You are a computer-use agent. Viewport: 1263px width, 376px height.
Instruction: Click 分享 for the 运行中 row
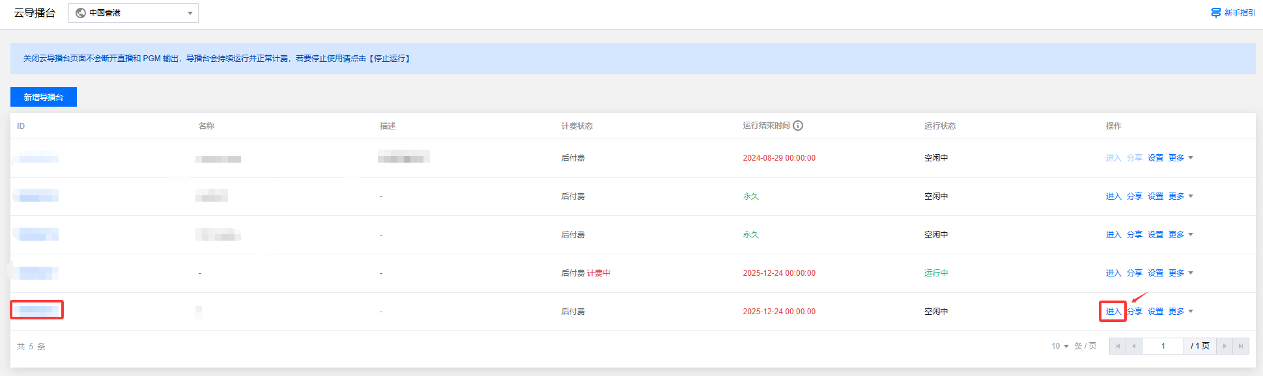(x=1135, y=273)
